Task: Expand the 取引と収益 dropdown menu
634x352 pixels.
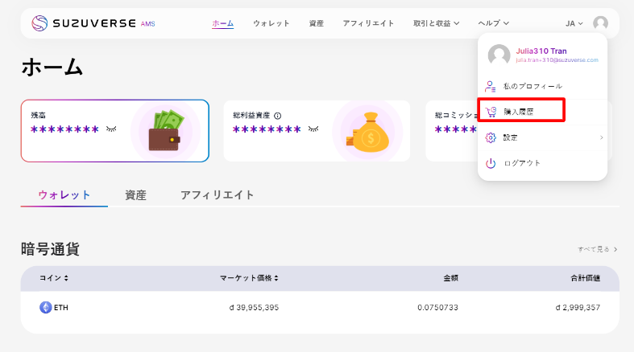Action: coord(436,24)
